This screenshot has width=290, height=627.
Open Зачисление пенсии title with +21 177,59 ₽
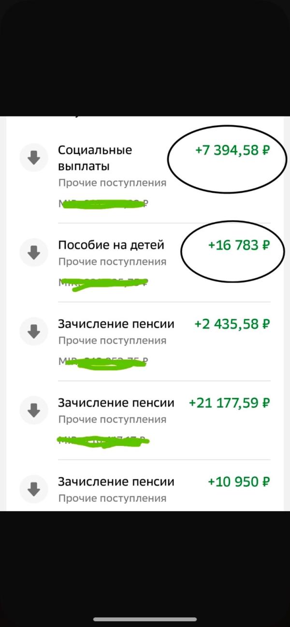[116, 403]
